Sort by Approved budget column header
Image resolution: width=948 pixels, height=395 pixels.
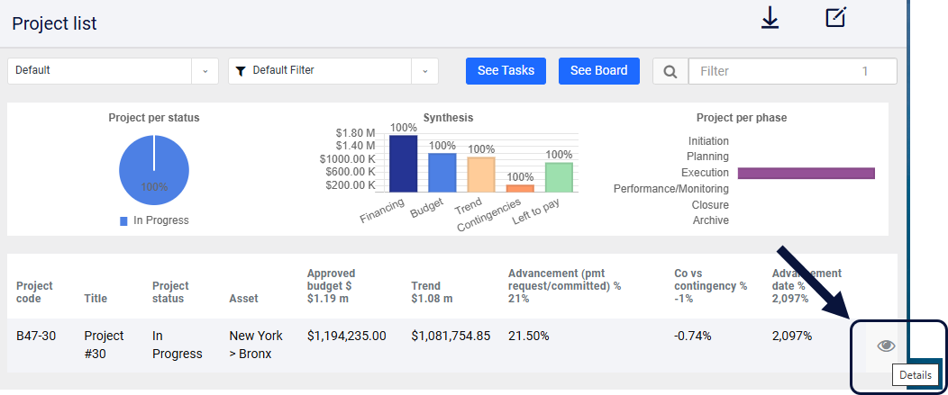(332, 286)
